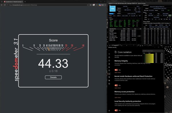
Task: Open Virus & threat protection shield icon
Action: click(109, 60)
